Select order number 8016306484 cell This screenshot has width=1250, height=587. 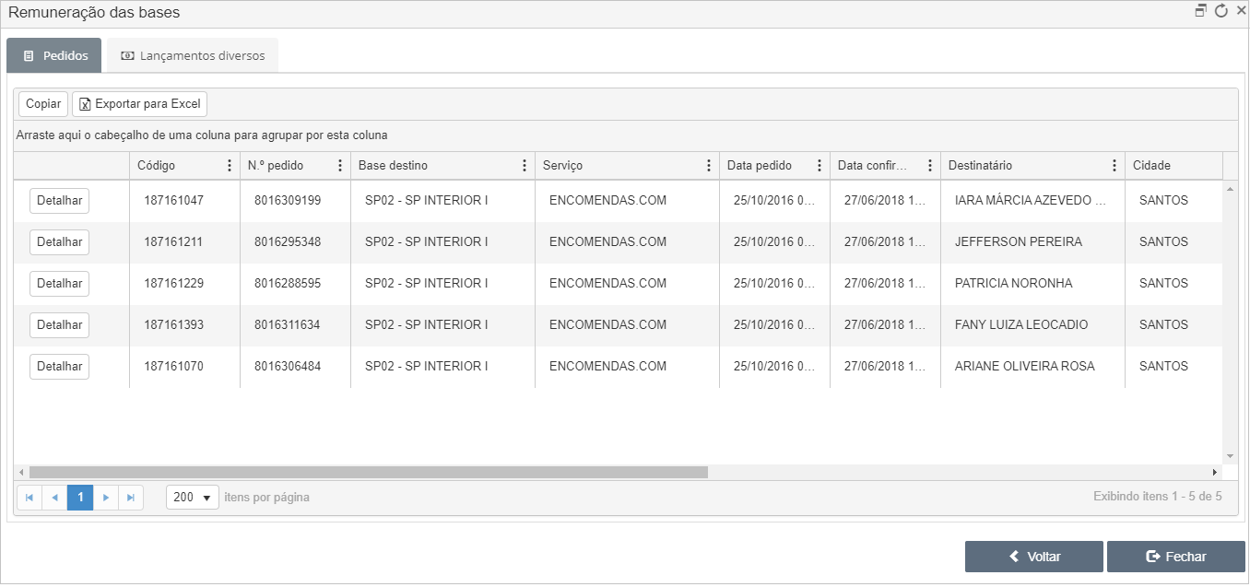(296, 367)
